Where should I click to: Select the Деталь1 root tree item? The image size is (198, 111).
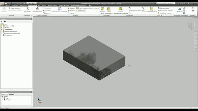[x=4, y=24]
